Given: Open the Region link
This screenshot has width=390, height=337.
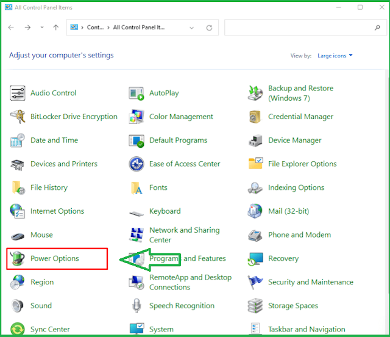Looking at the screenshot, I should click(42, 282).
